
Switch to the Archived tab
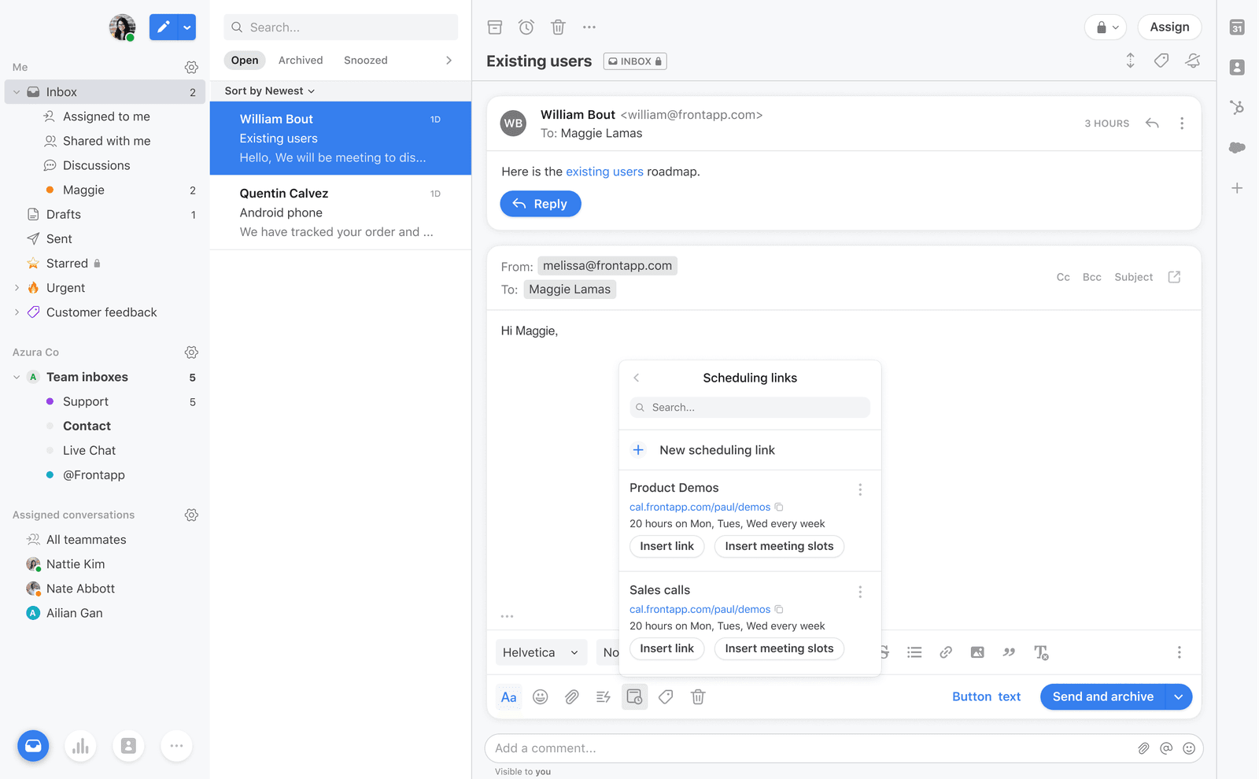[301, 61]
